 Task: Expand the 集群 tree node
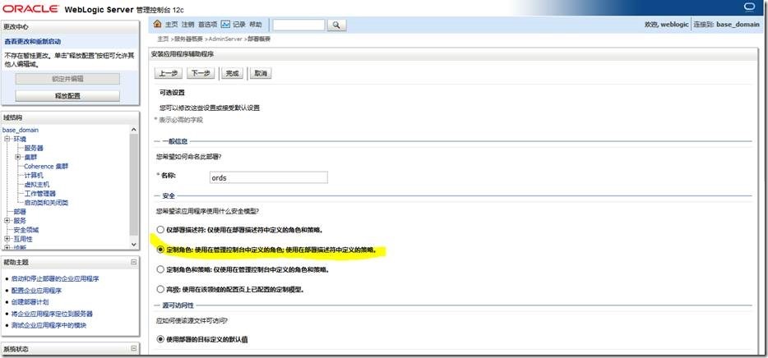point(17,157)
